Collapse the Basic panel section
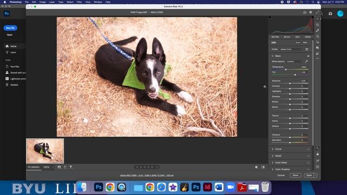The height and width of the screenshot is (195, 347). [x=273, y=56]
